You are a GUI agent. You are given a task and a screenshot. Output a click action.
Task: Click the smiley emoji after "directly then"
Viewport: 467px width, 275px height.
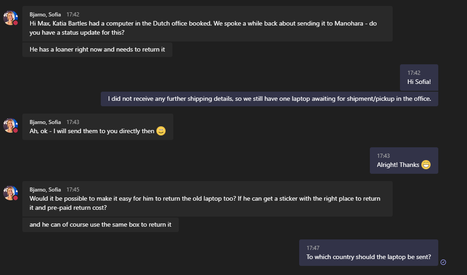tap(161, 131)
